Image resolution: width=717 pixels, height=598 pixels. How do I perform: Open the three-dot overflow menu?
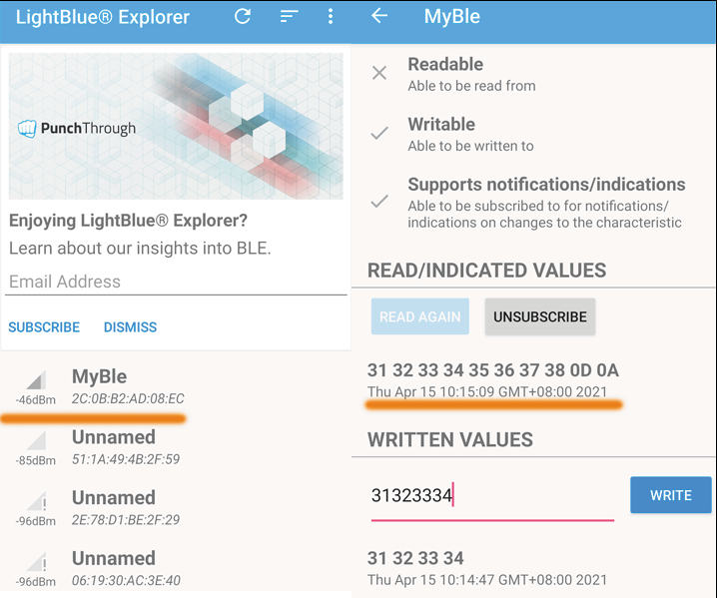point(331,16)
